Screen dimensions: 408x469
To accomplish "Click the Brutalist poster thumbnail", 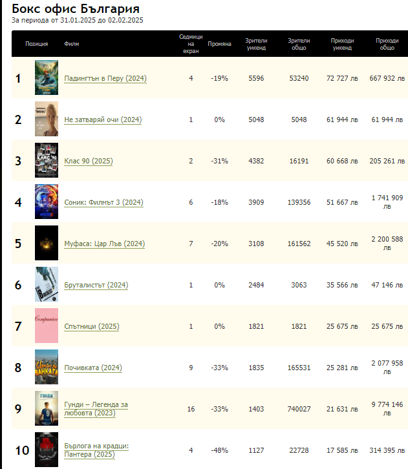I will [x=47, y=285].
